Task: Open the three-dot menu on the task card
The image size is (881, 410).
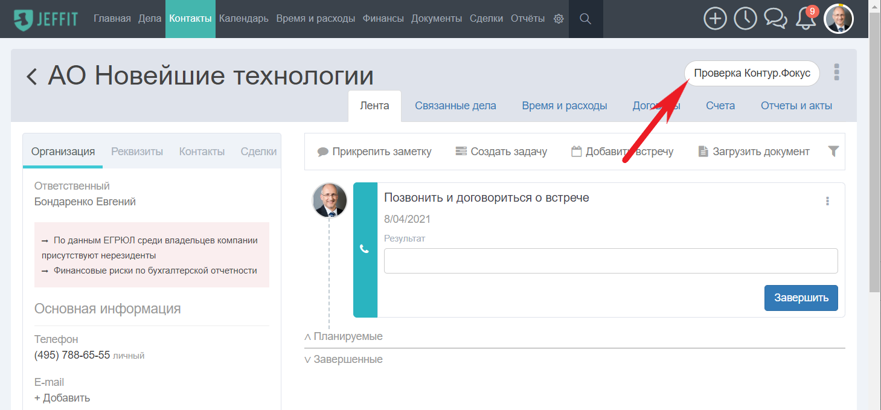Action: (x=827, y=201)
